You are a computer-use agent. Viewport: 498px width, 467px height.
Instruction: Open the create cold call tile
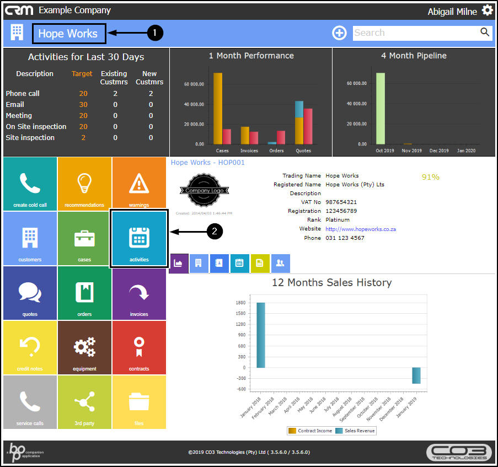pos(30,184)
